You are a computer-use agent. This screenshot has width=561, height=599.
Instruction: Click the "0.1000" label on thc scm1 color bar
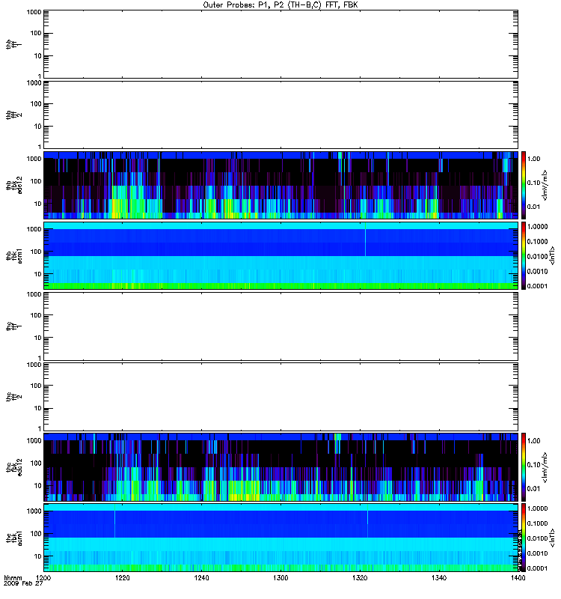point(537,523)
